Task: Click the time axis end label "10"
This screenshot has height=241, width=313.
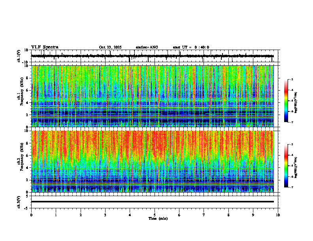Action: (x=278, y=215)
